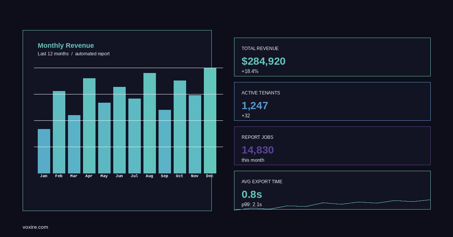The image size is (453, 237).
Task: Select the Feb revenue bar
Action: [x=59, y=132]
